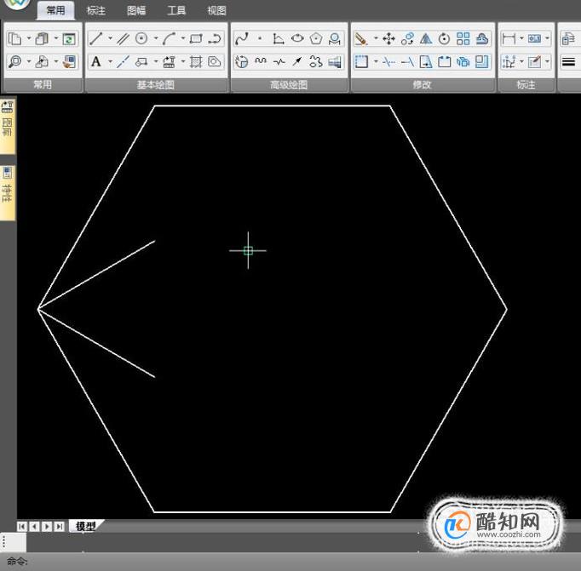Viewport: 581px width, 571px height.
Task: Click the Paste icon in 常用 group
Action: pyautogui.click(x=42, y=38)
